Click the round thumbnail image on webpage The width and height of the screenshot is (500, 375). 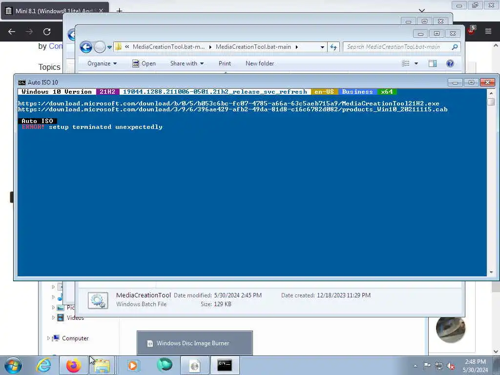(450, 330)
